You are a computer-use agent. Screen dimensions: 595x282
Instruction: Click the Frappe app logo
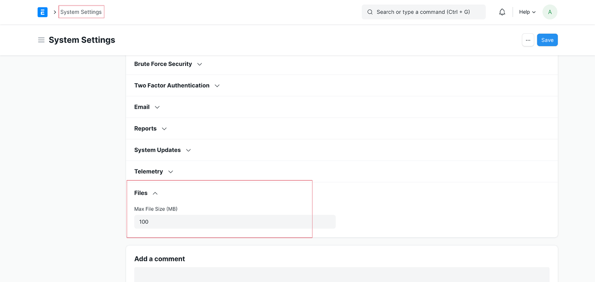click(x=42, y=12)
